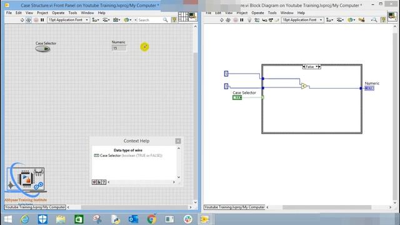Open Operate menu in Front Panel window
This screenshot has height=225, width=400.
click(58, 12)
